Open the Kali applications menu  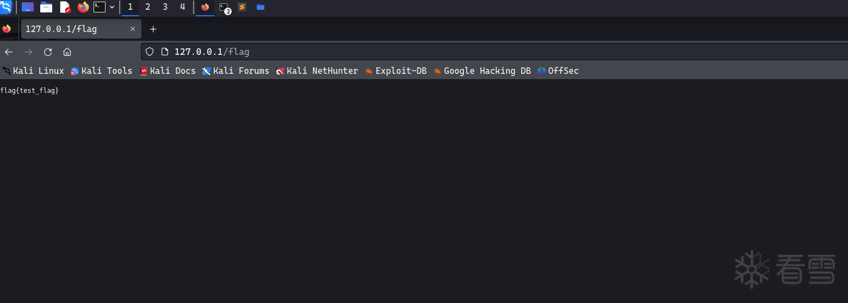(x=6, y=7)
